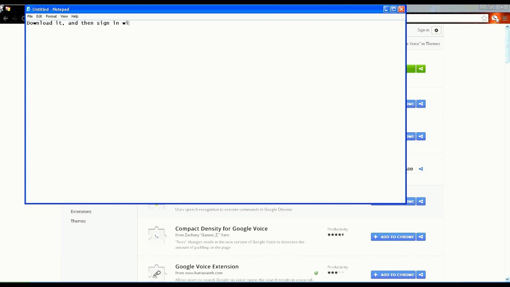Open the Format menu in Notepad

51,16
